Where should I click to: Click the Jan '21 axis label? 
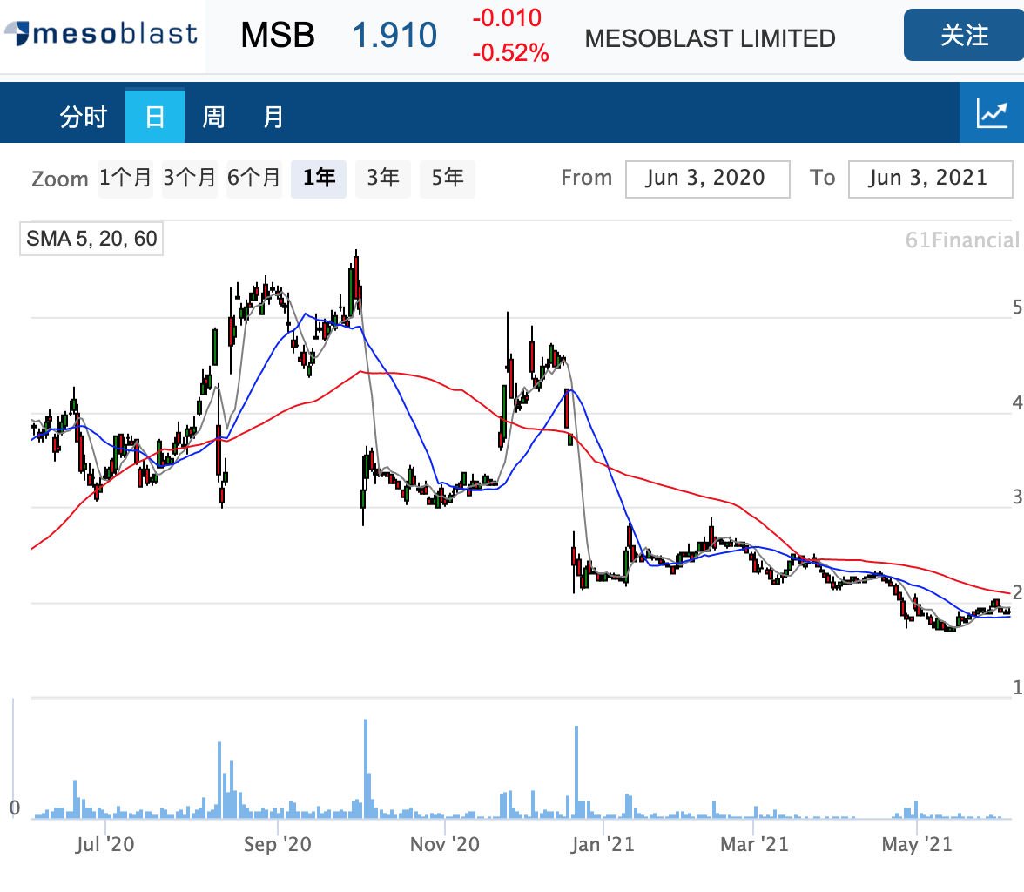click(603, 844)
